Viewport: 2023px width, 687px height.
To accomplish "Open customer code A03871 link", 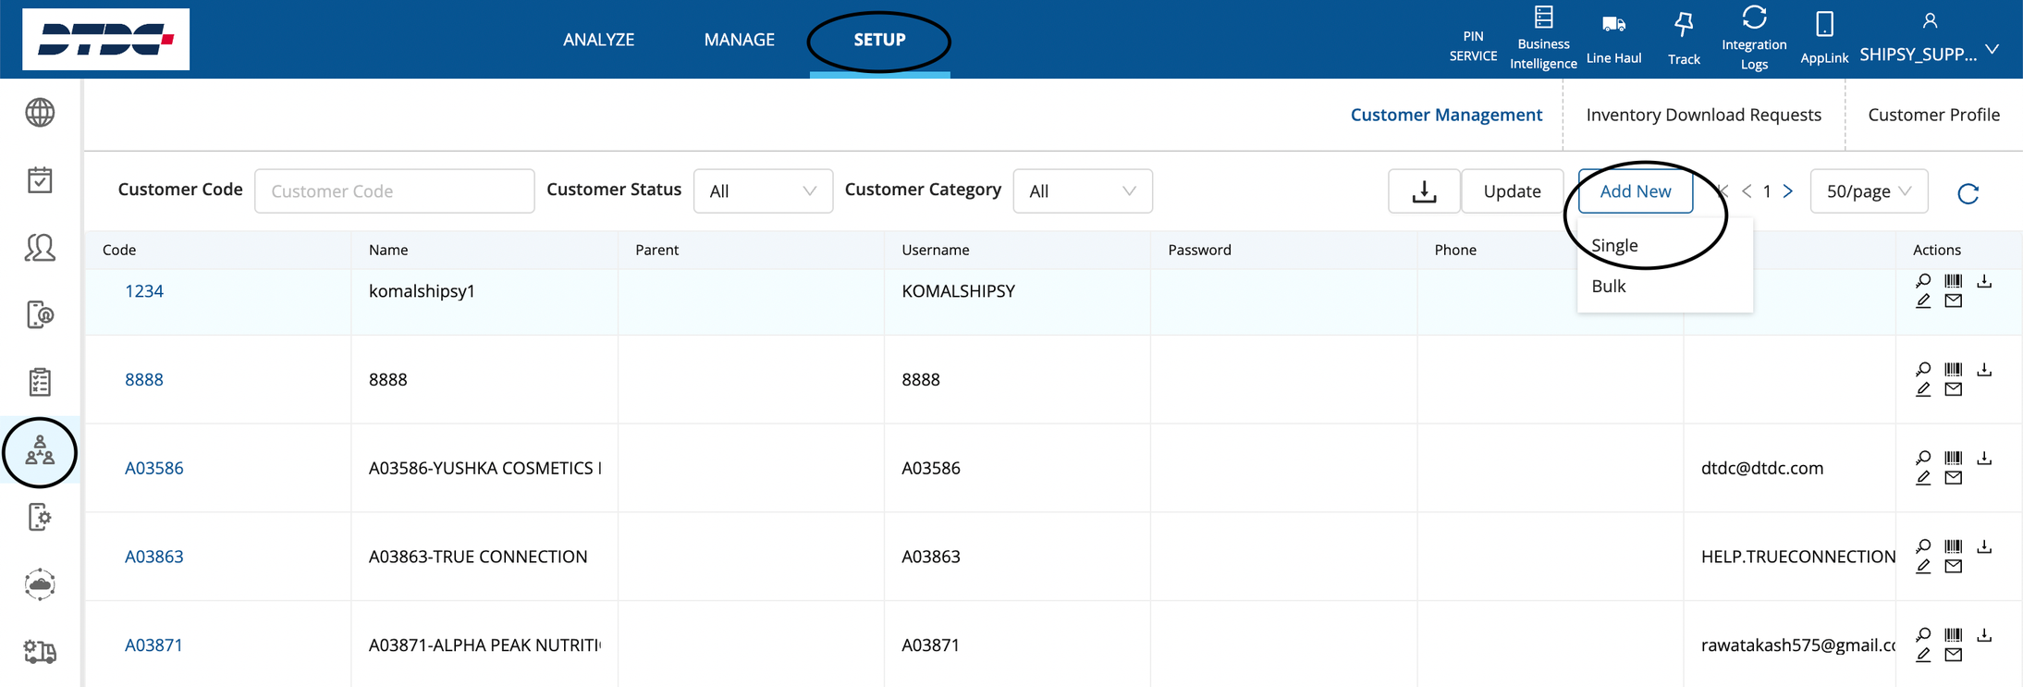I will click(x=153, y=645).
